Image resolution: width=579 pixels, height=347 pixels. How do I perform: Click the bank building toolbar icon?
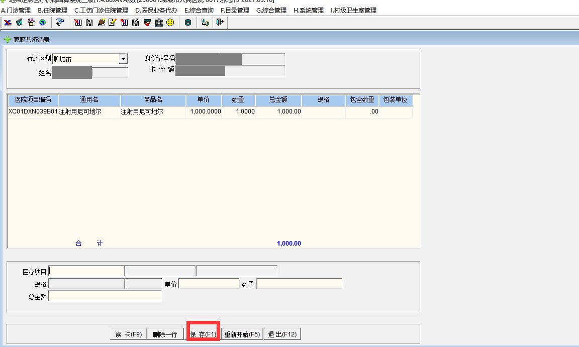click(158, 23)
